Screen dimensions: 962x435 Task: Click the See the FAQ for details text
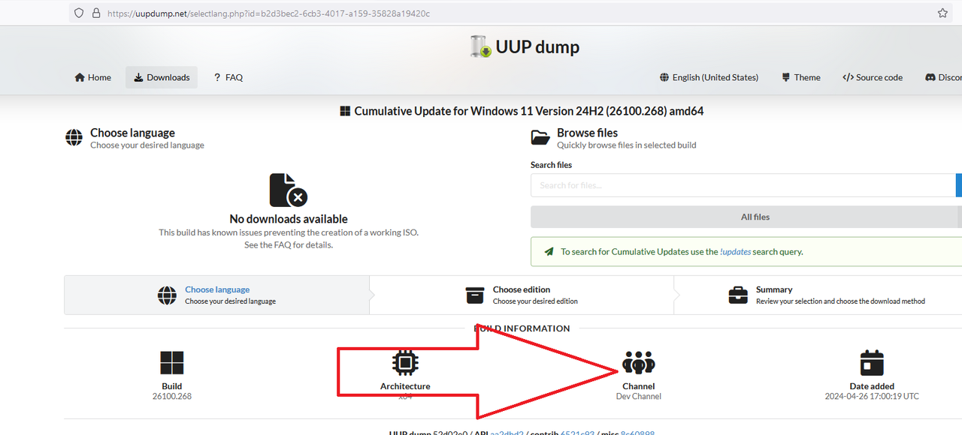tap(289, 244)
